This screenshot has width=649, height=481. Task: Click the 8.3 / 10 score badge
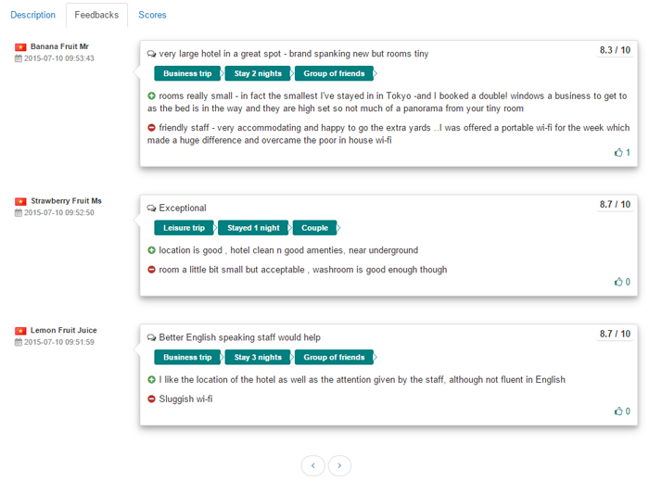click(x=615, y=50)
